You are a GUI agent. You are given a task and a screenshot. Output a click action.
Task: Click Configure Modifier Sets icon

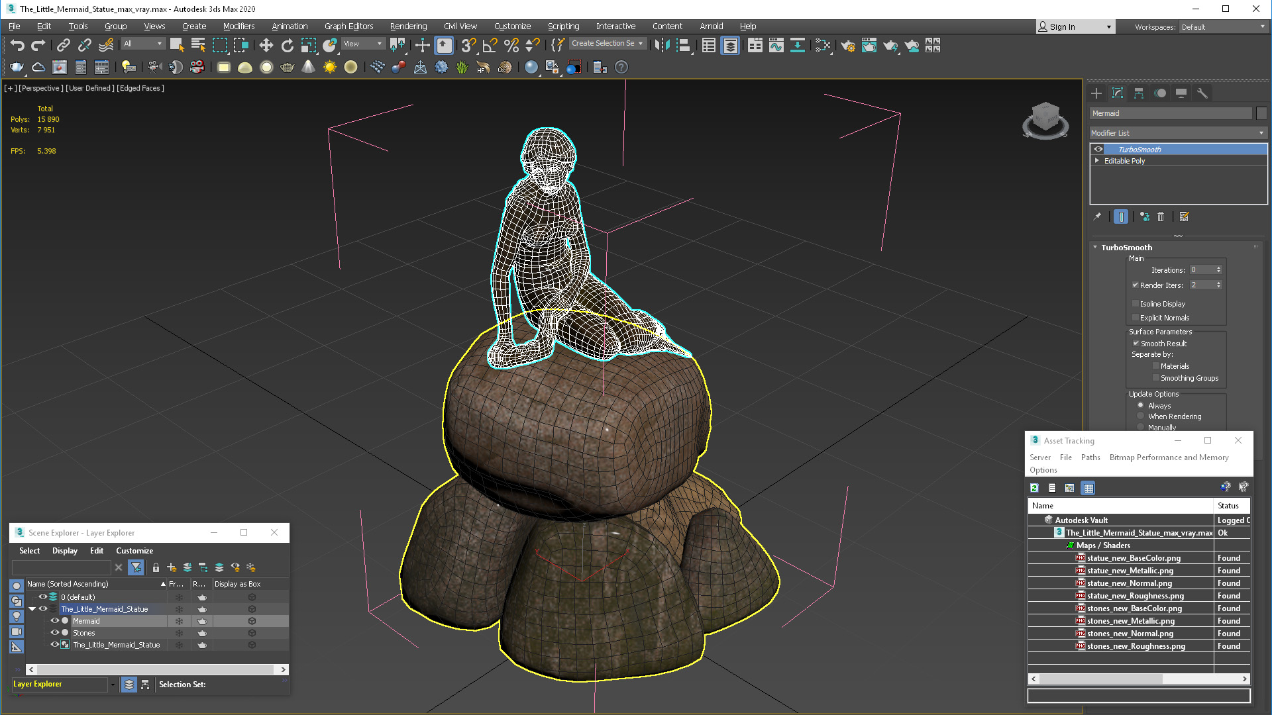click(x=1185, y=216)
